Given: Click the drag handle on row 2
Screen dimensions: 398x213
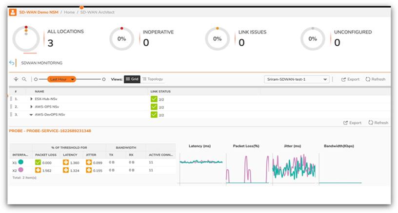Looking at the screenshot, I should coord(11,106).
